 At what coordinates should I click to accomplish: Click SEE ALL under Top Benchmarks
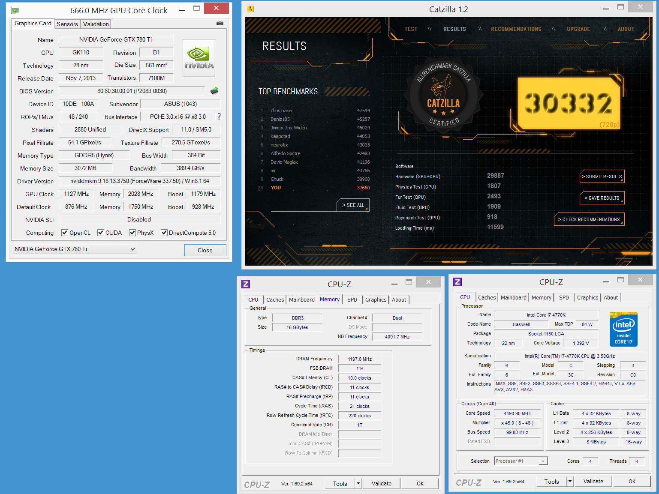[x=353, y=205]
